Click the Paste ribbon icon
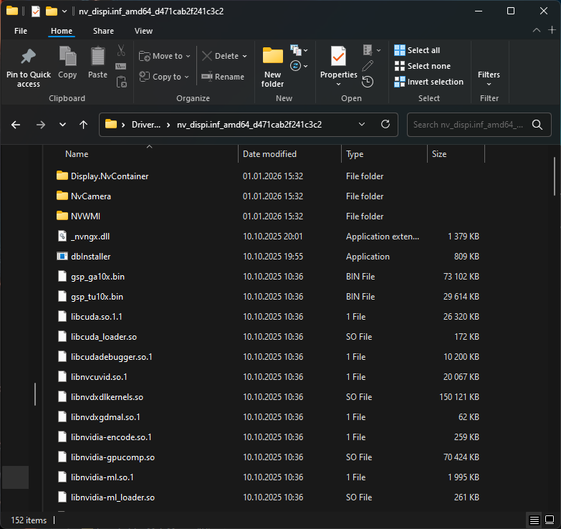This screenshot has width=561, height=529. tap(97, 56)
